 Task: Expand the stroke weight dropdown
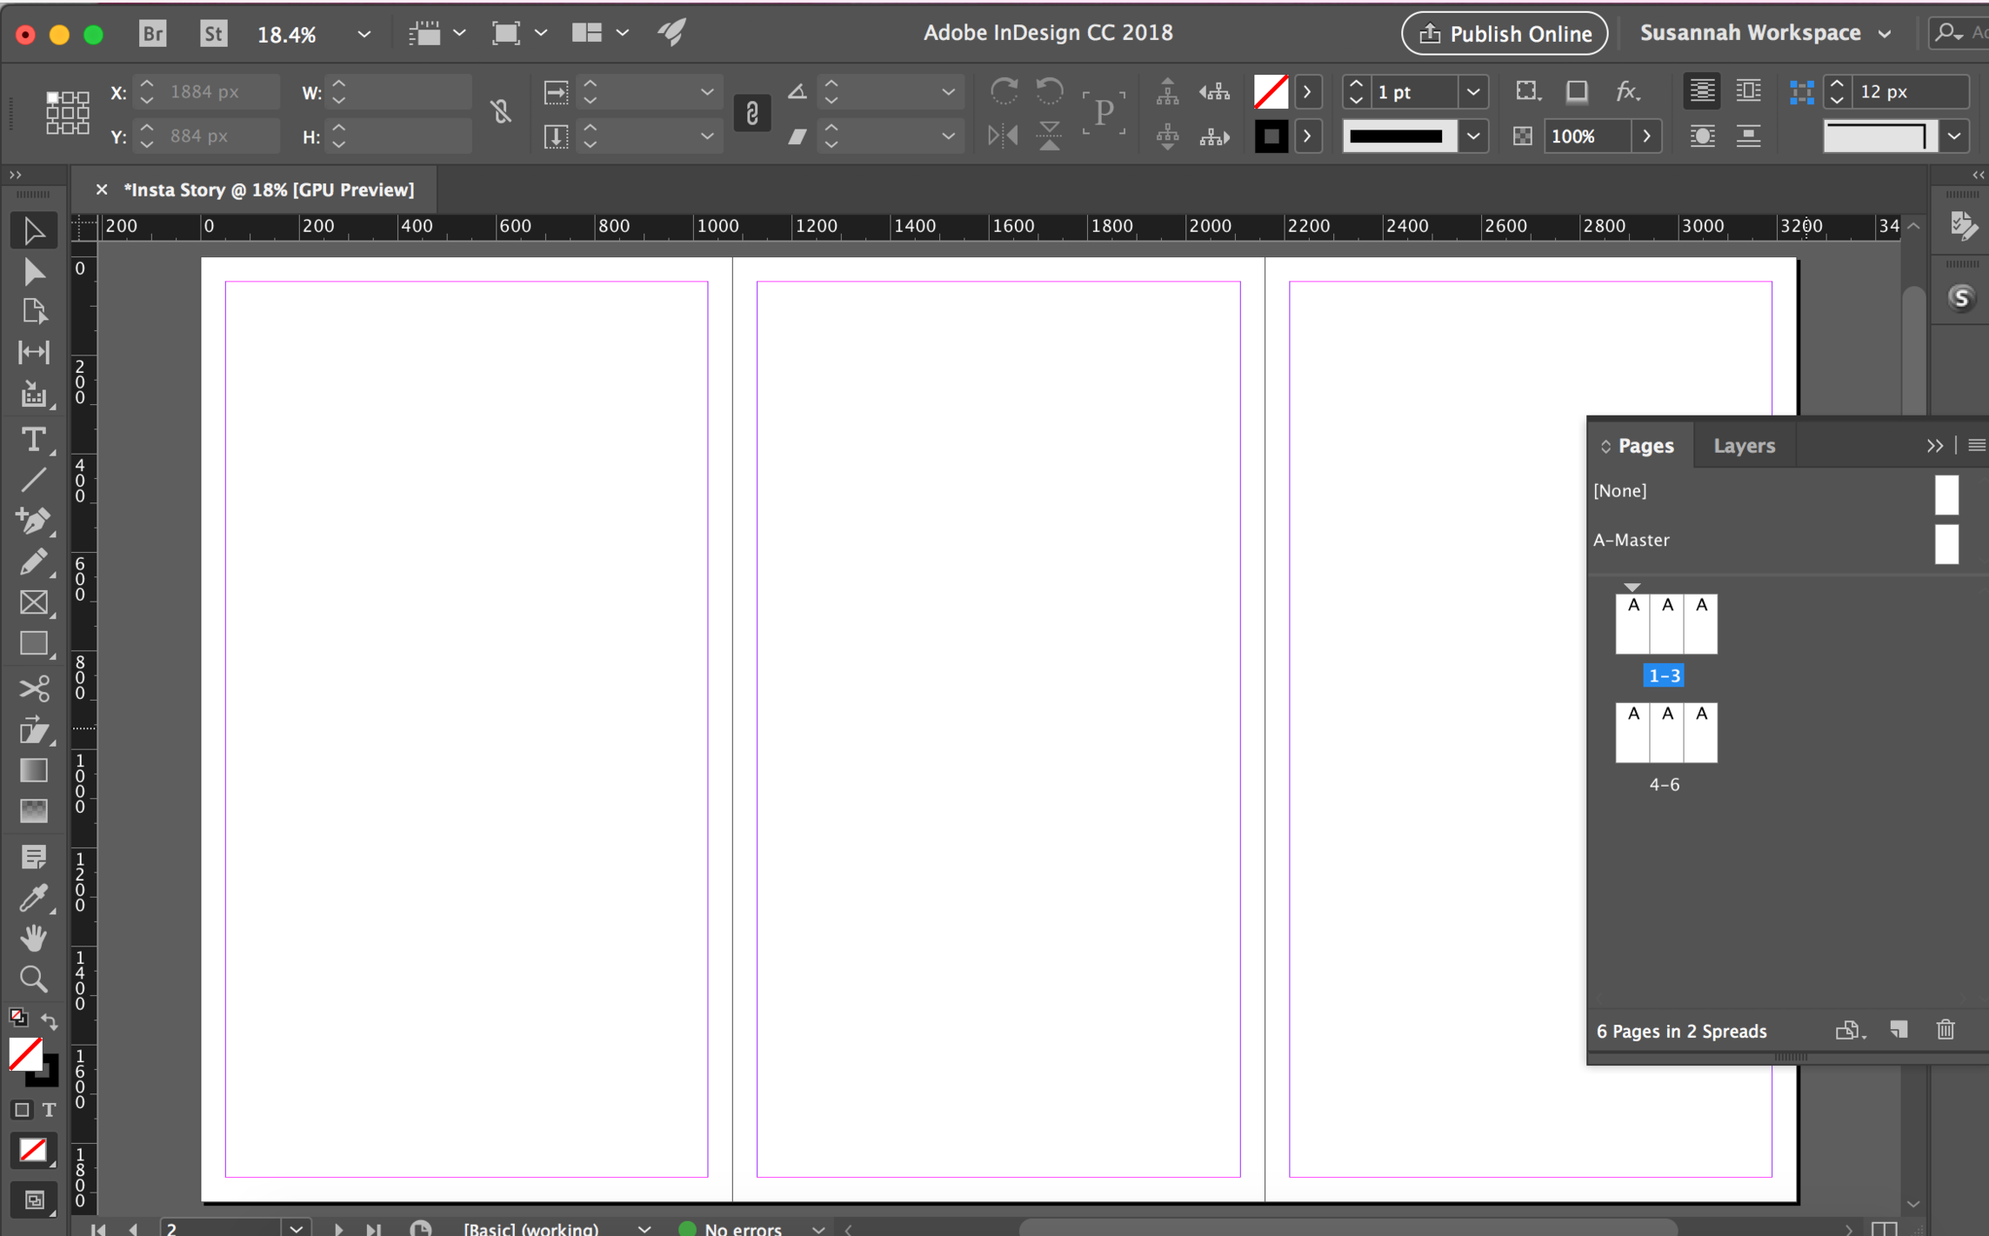[1472, 91]
